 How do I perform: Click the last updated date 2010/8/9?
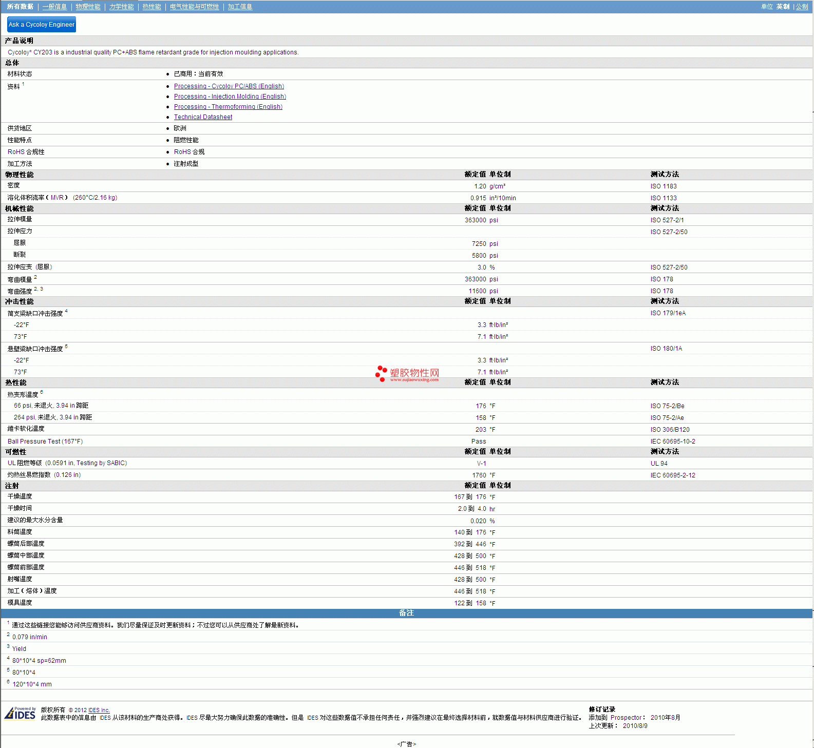coord(635,726)
